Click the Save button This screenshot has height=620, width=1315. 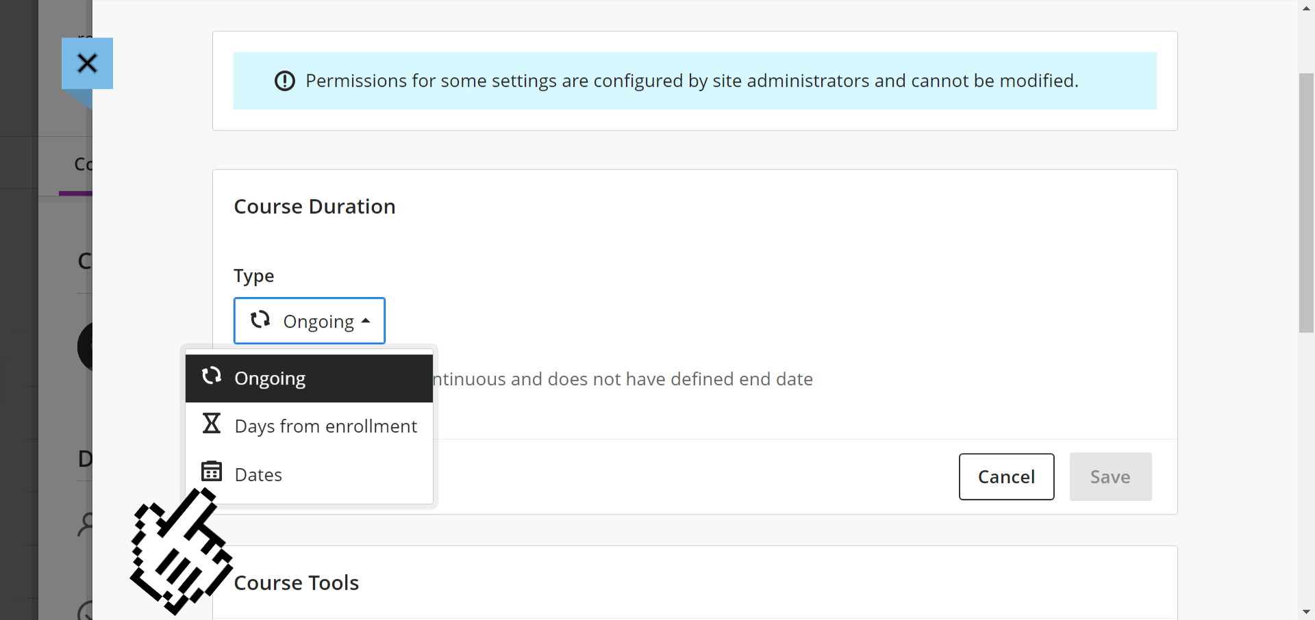pos(1110,477)
